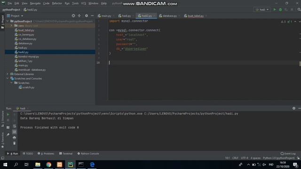Open Run panel settings gear
This screenshot has width=301, height=169.
pyautogui.click(x=293, y=108)
